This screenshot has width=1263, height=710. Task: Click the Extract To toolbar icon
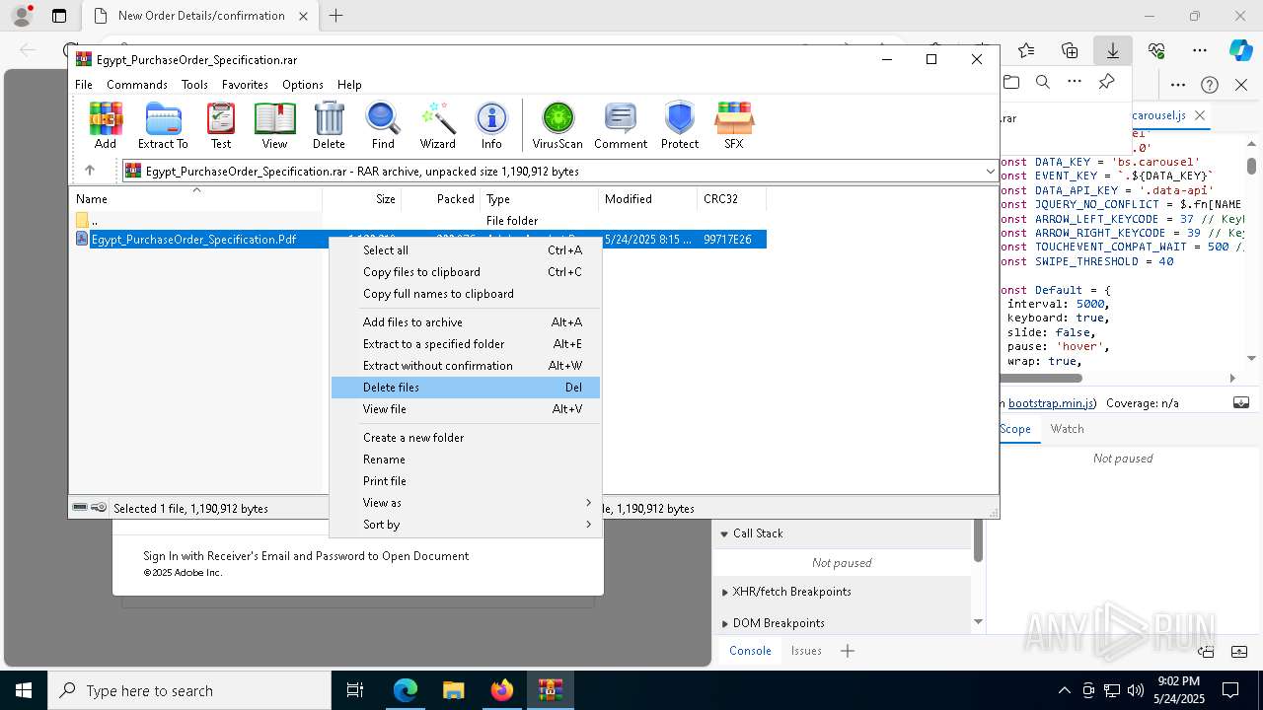pos(163,125)
